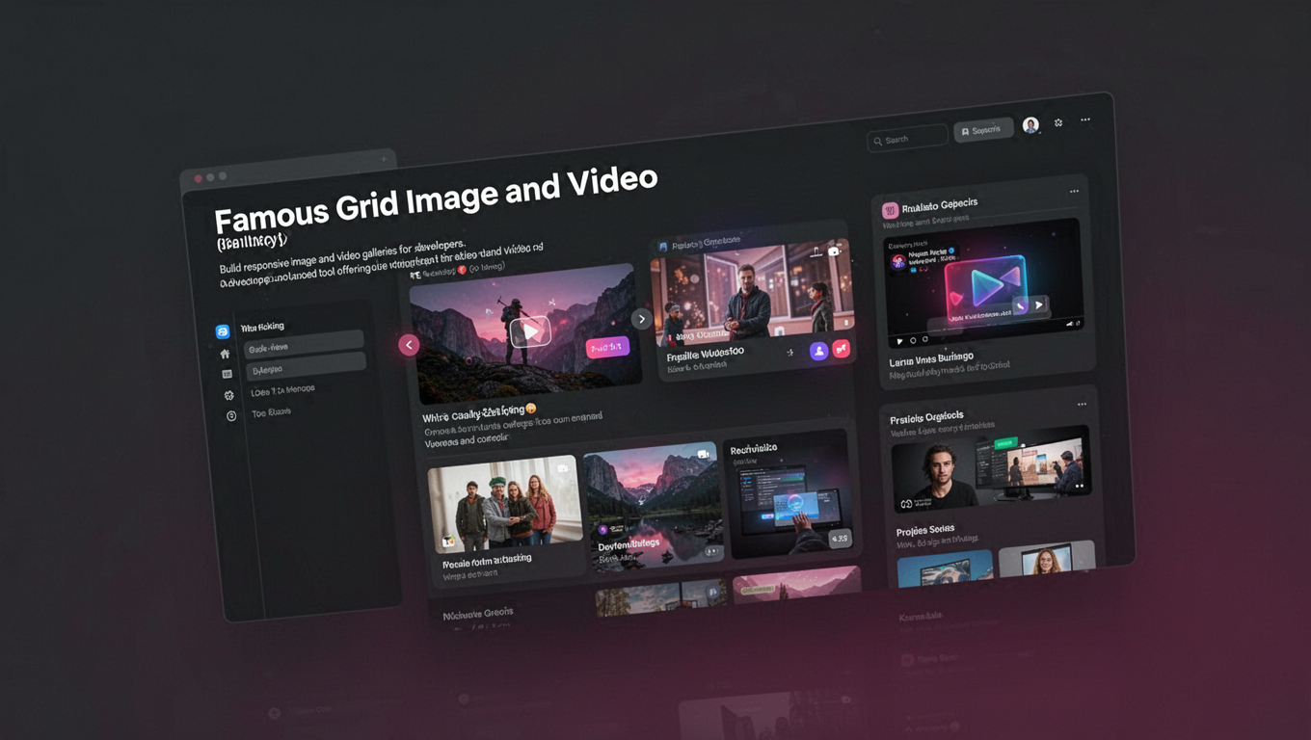Open the header overflow menu with three dots
Screen dimensions: 1311x740
click(1085, 119)
